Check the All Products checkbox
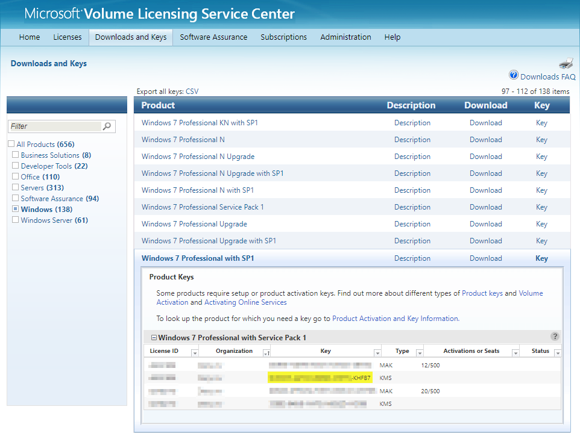The image size is (580, 433). (11, 144)
